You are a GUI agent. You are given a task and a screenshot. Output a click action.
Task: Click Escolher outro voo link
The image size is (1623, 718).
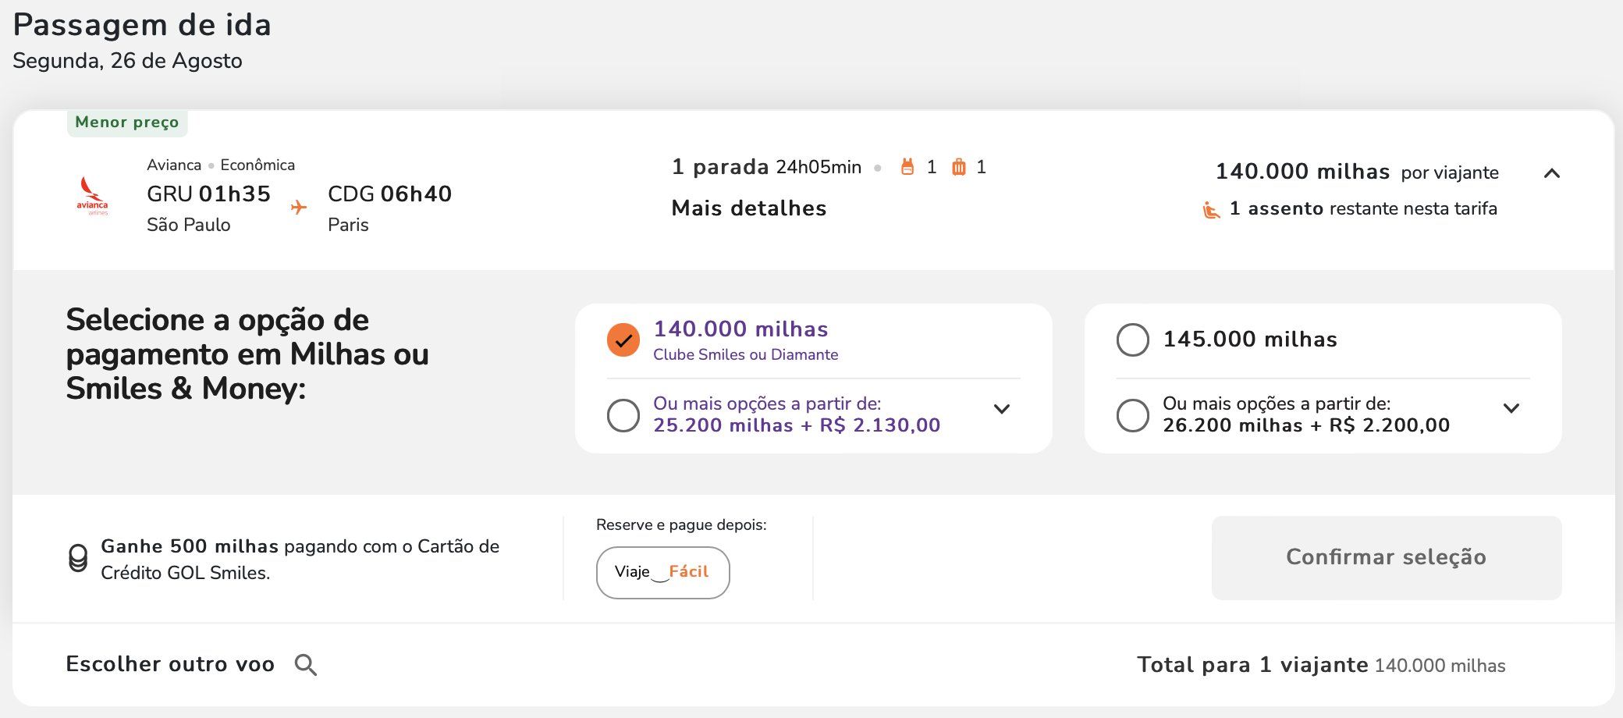[x=170, y=664]
